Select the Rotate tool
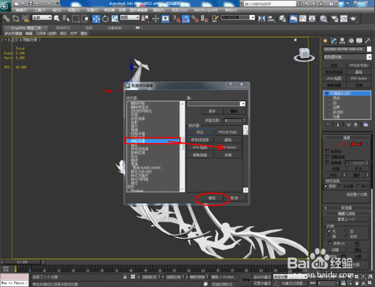This screenshot has width=375, height=287. click(x=105, y=19)
